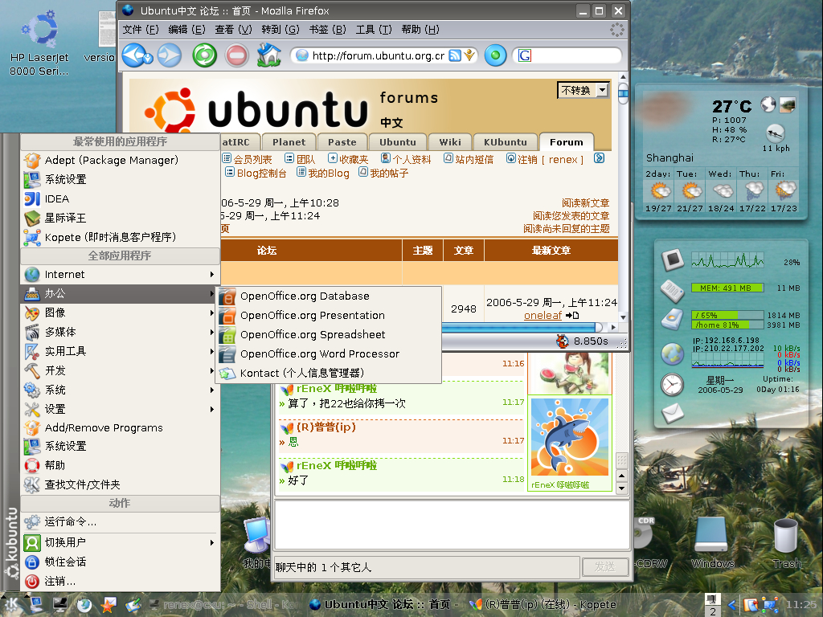Open the HP LaserJet 8000 desktop icon
The width and height of the screenshot is (823, 617).
pyautogui.click(x=39, y=42)
